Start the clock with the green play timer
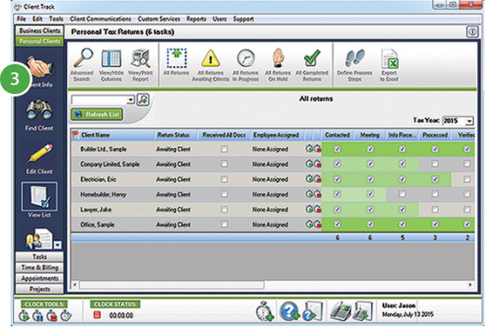This screenshot has width=486, height=327. pyautogui.click(x=24, y=316)
